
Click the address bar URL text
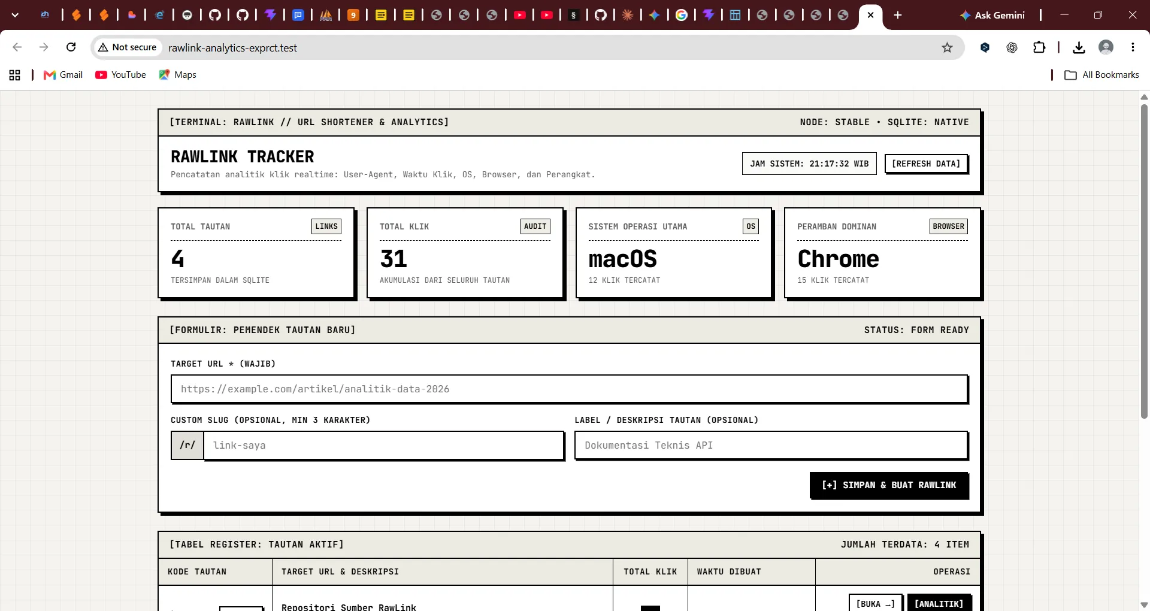tap(232, 48)
